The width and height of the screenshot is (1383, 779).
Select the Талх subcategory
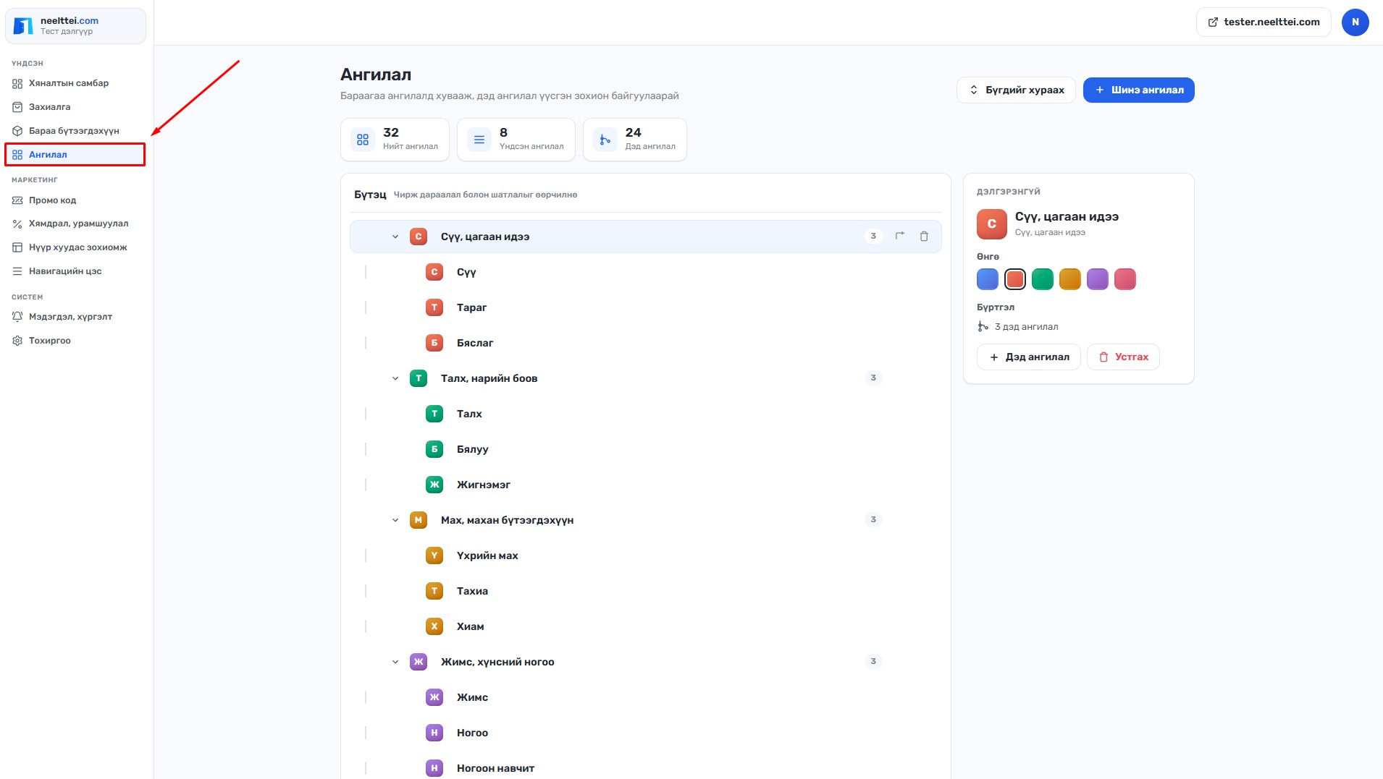click(645, 414)
